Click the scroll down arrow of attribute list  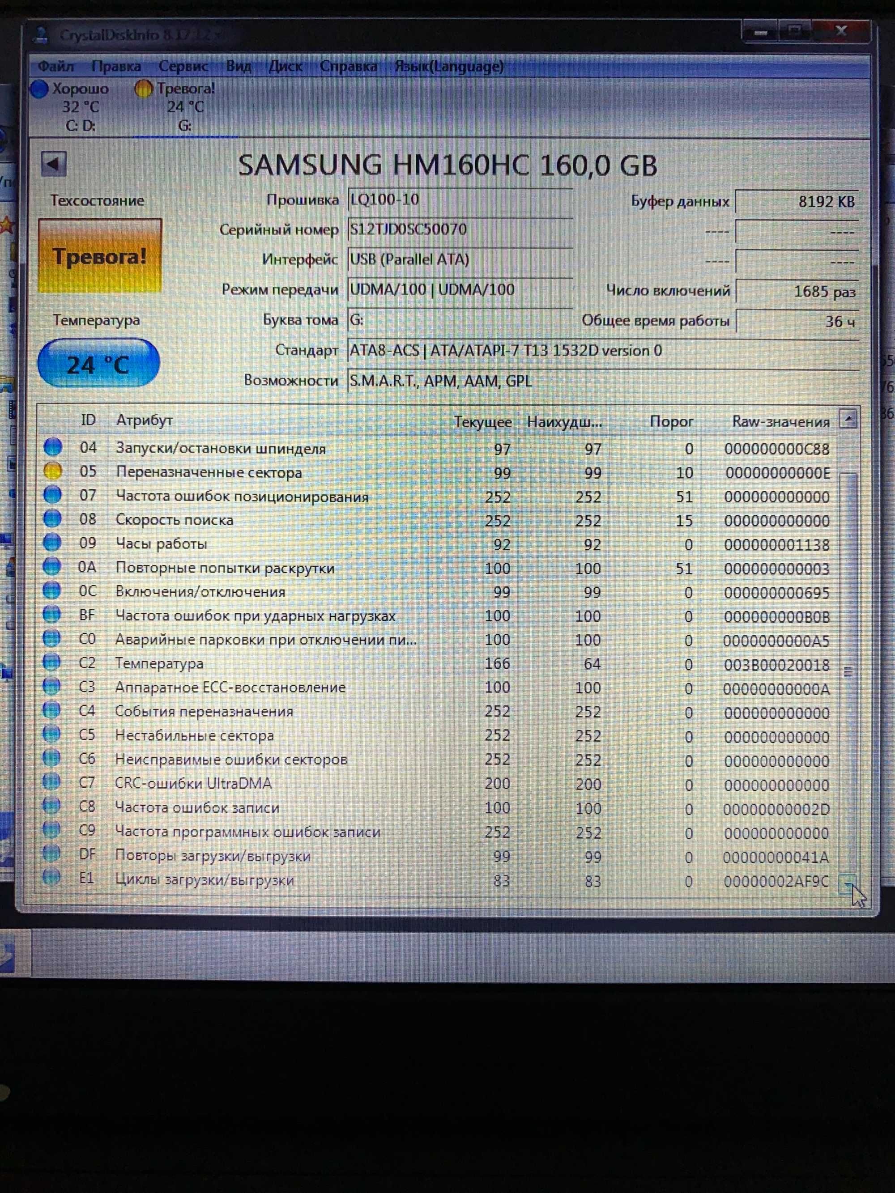(848, 883)
